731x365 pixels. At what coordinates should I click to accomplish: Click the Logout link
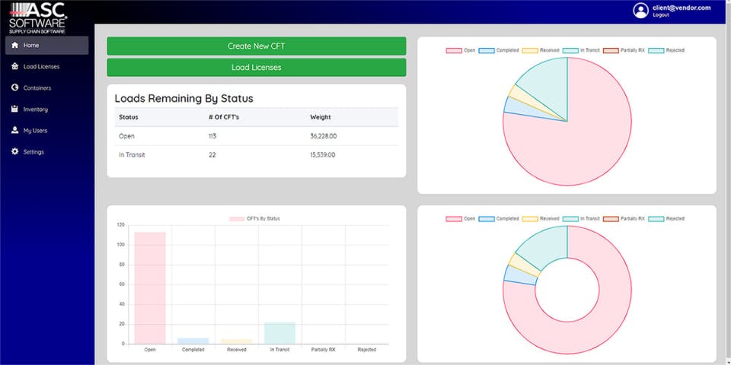(661, 15)
